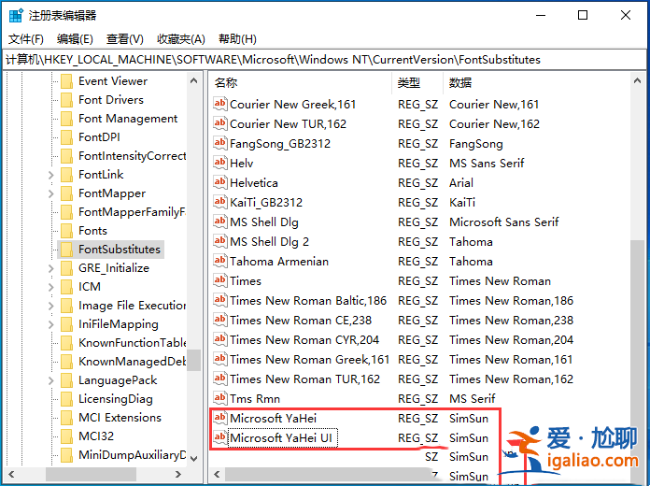
Task: Select the FontMapperFamilyF tree item
Action: click(x=132, y=212)
